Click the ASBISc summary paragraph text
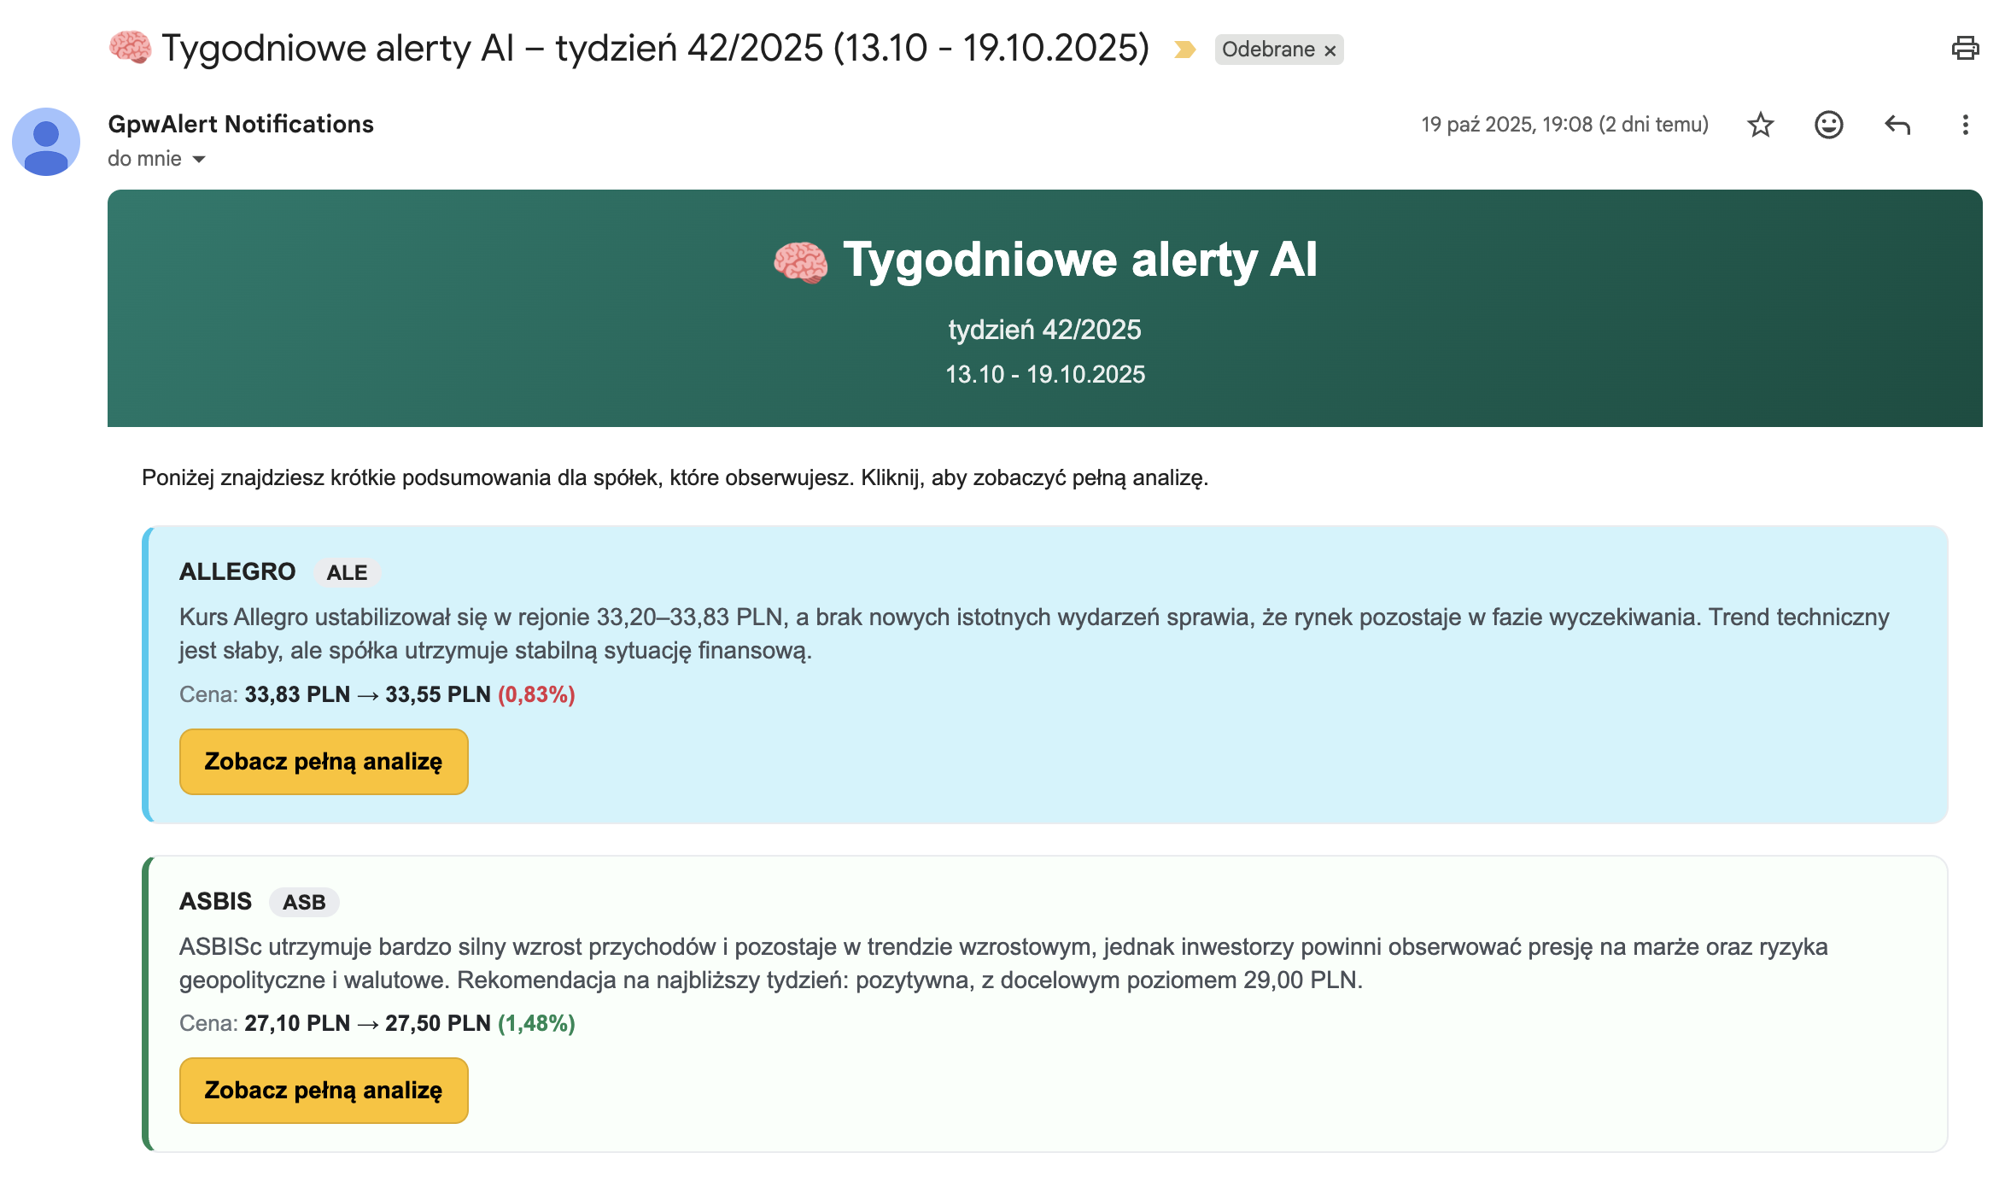 coord(1003,963)
